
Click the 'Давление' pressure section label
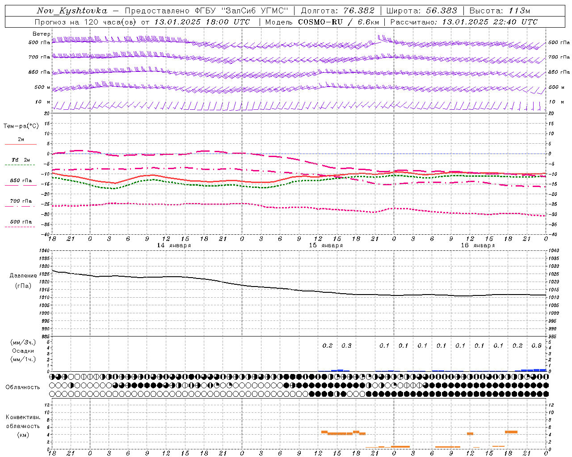point(23,276)
